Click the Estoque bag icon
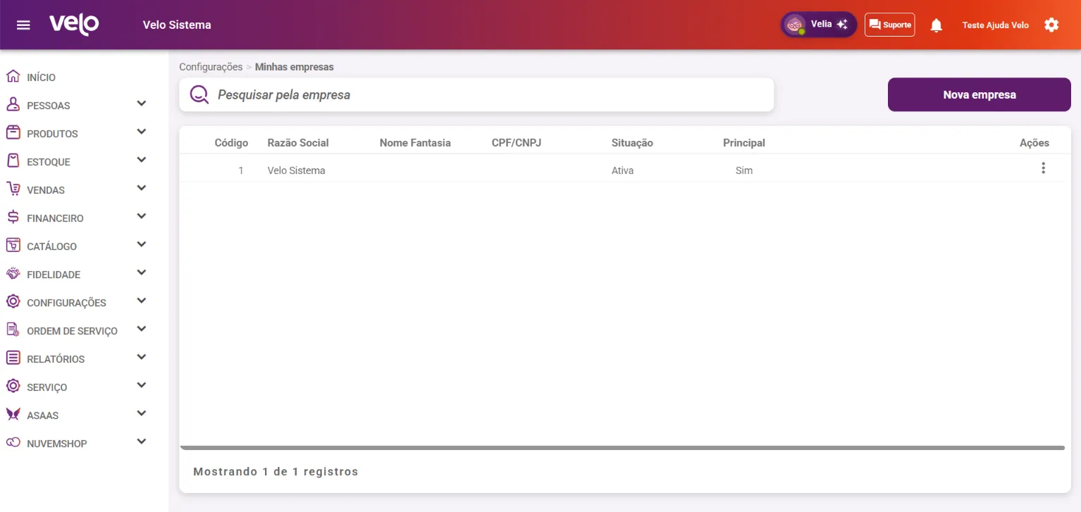This screenshot has width=1081, height=512. (13, 161)
